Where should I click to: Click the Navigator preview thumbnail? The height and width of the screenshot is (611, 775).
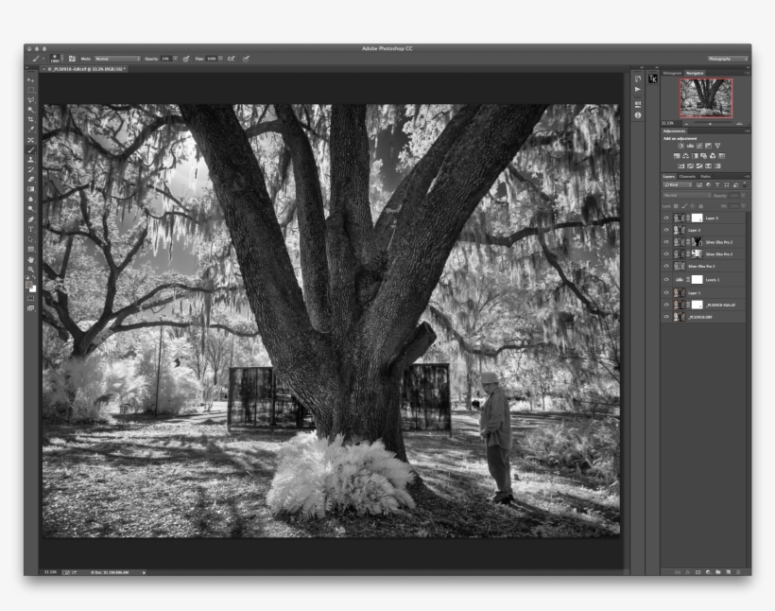[705, 97]
